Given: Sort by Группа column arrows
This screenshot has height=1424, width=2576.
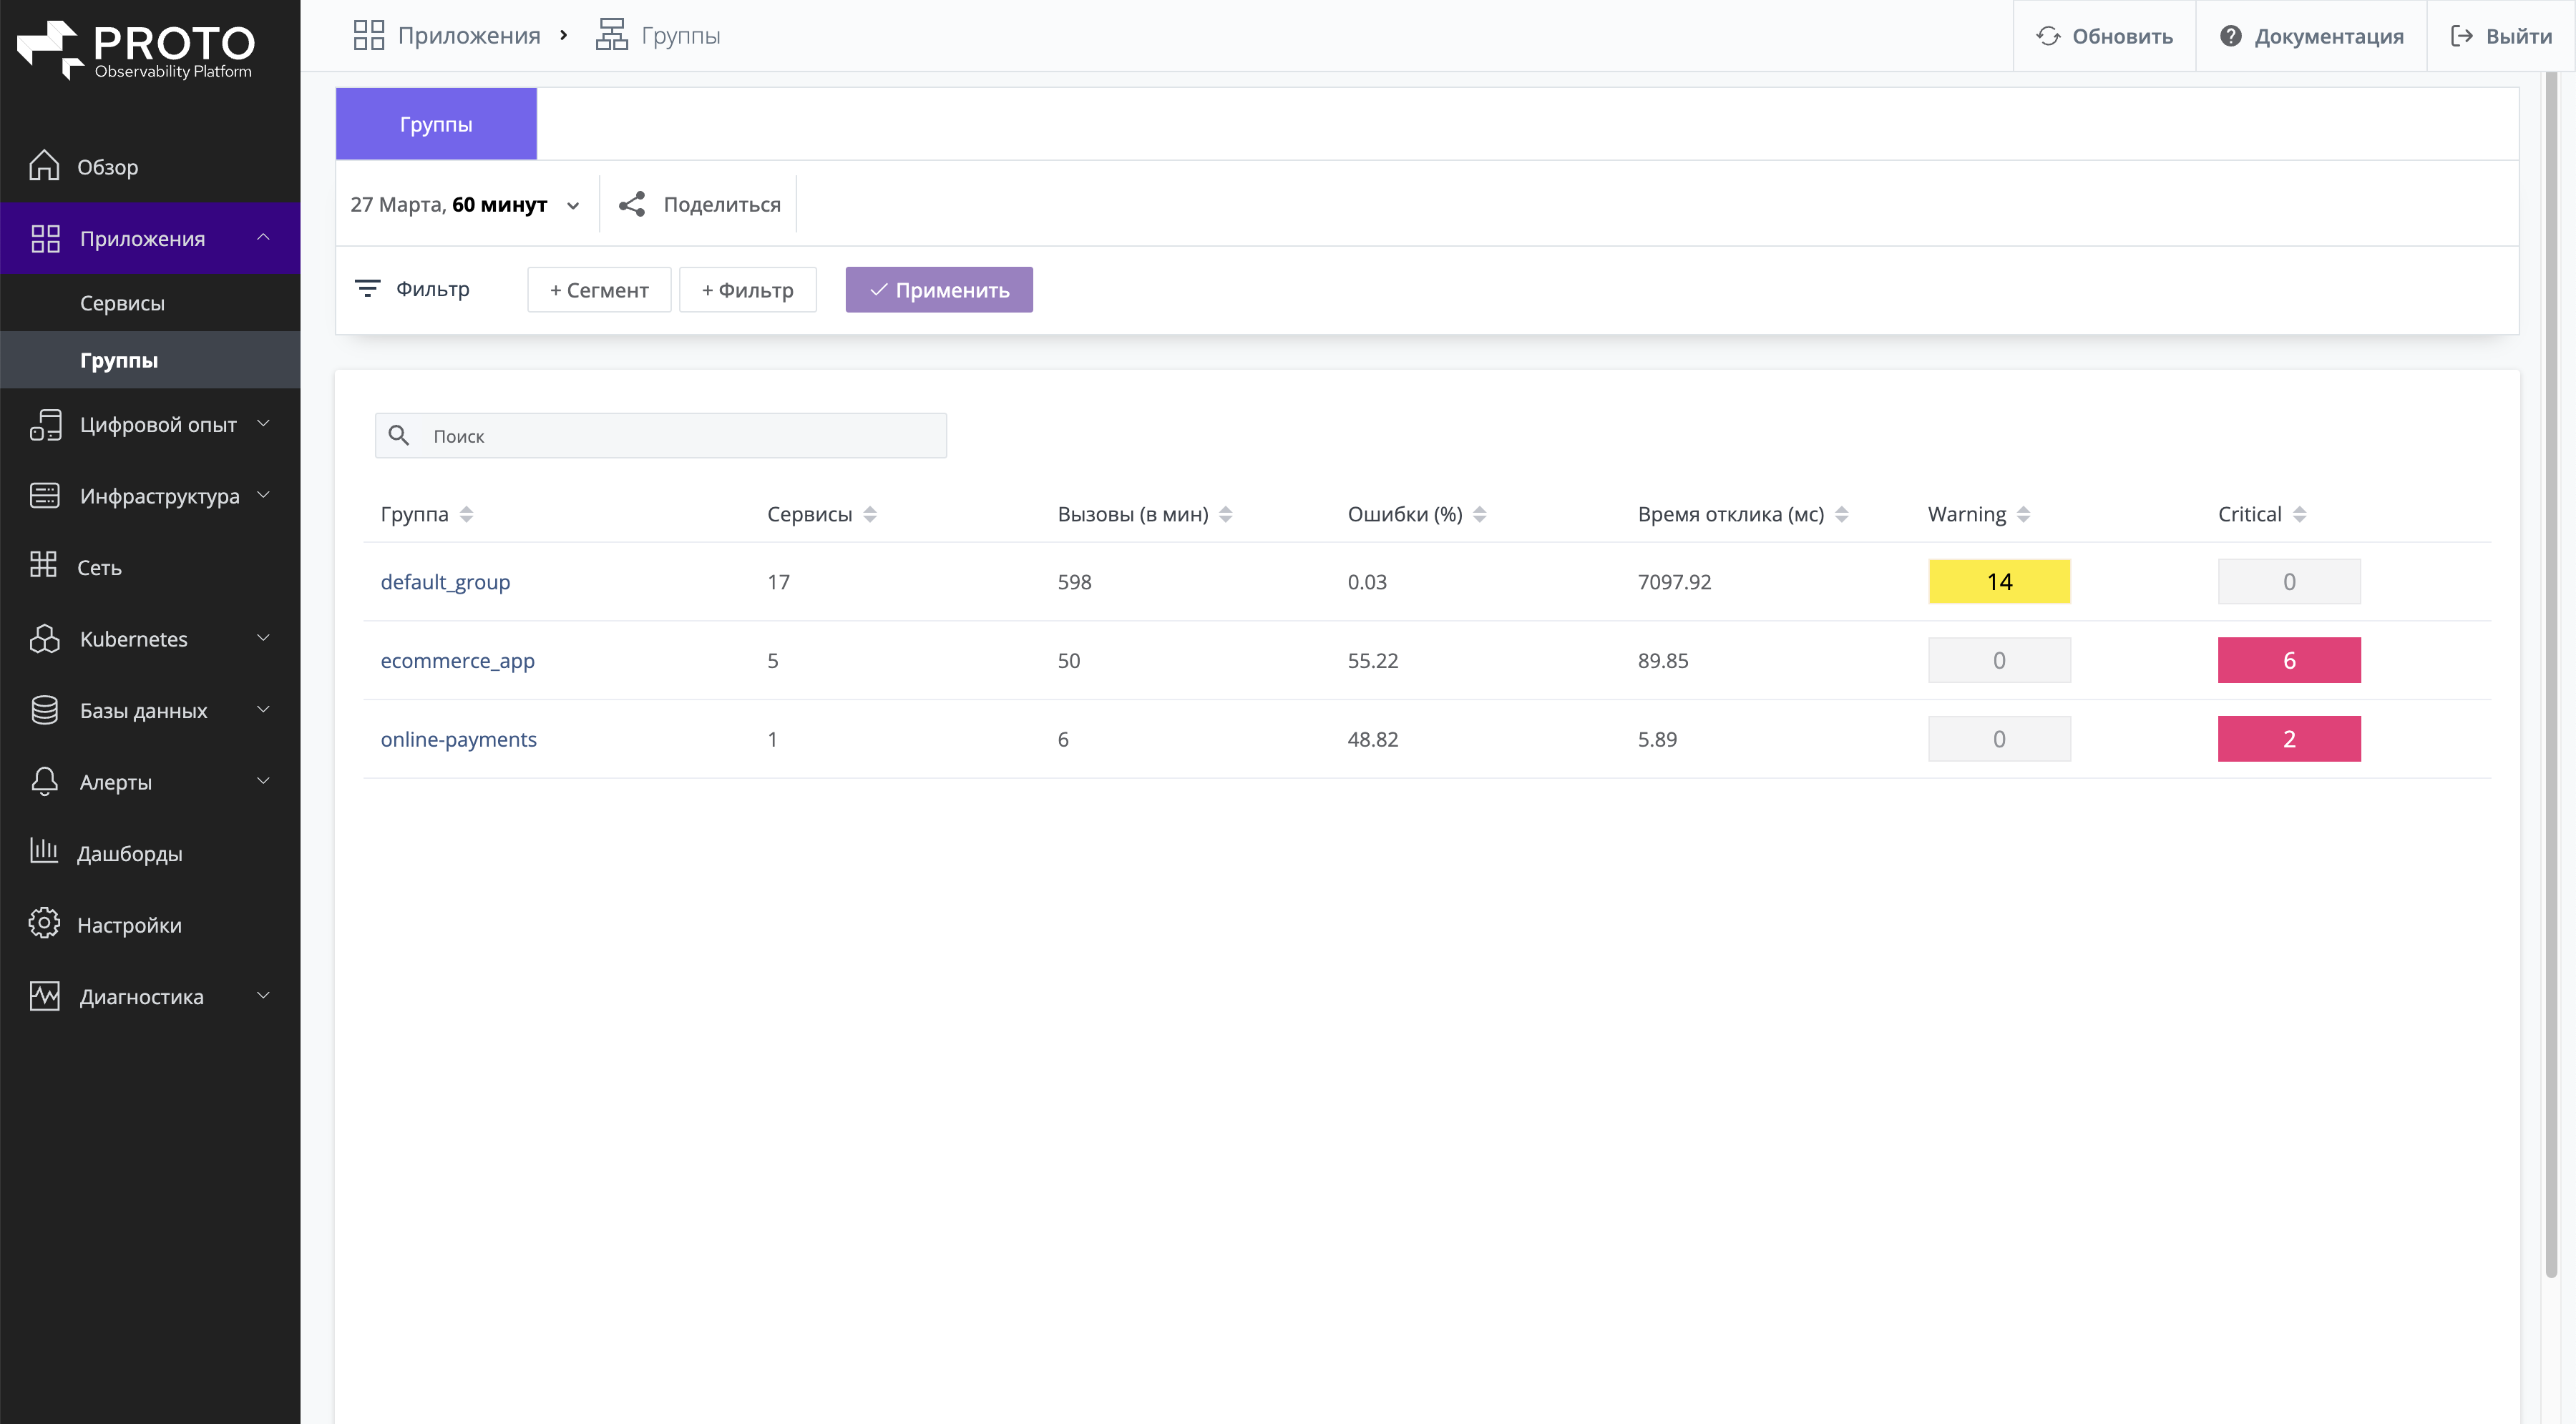Looking at the screenshot, I should tap(466, 514).
